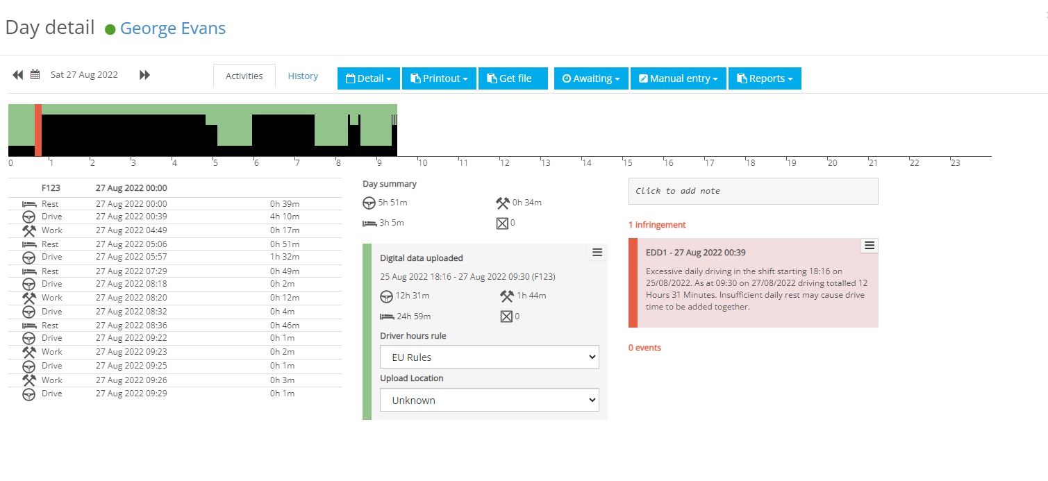Go to previous day with double-left arrow
Viewport: 1048px width, 481px height.
click(x=18, y=75)
